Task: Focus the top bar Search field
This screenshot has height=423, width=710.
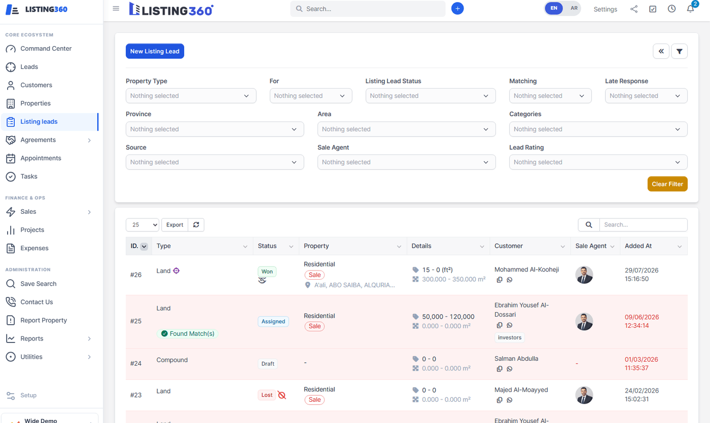Action: 368,9
